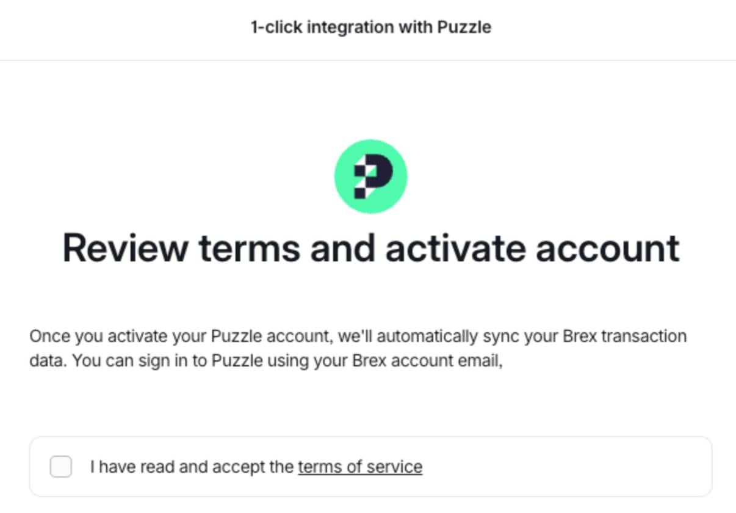
Task: Select 'I have read and accept the' label
Action: click(x=191, y=466)
